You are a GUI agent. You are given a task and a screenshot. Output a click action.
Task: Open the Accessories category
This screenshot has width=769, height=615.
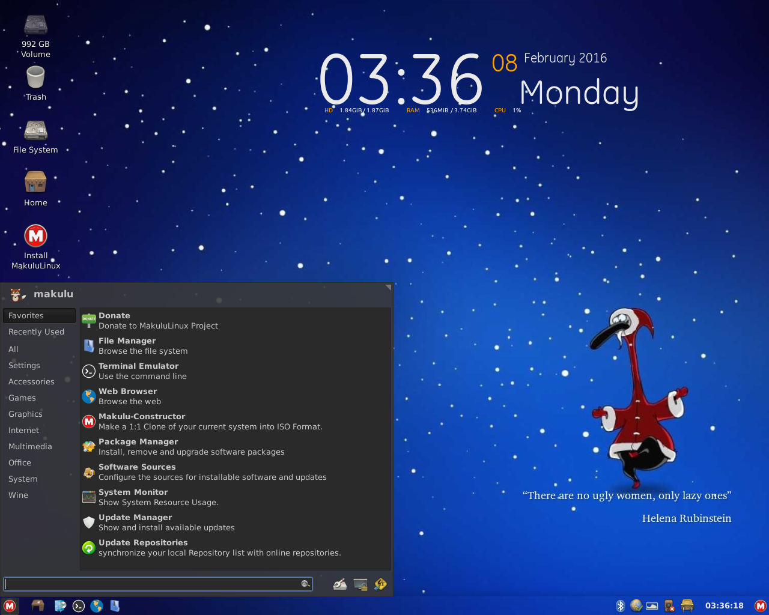click(x=39, y=381)
